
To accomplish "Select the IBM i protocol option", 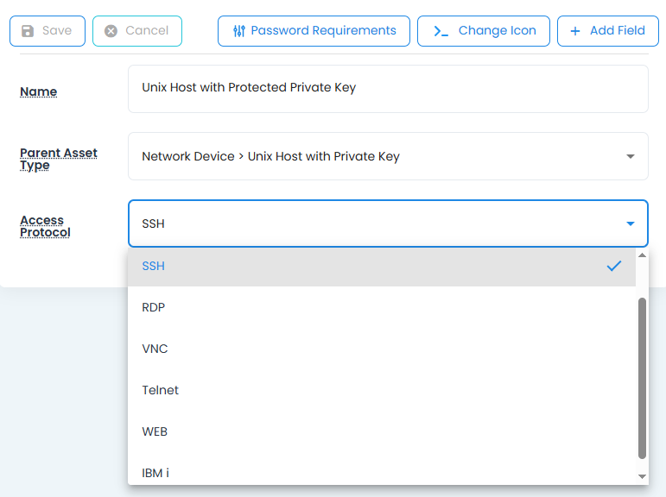I will pyautogui.click(x=155, y=473).
